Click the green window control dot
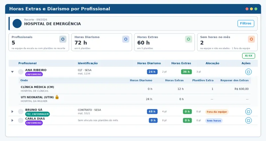Screen dimensions: 266x141 [x=256, y=9]
